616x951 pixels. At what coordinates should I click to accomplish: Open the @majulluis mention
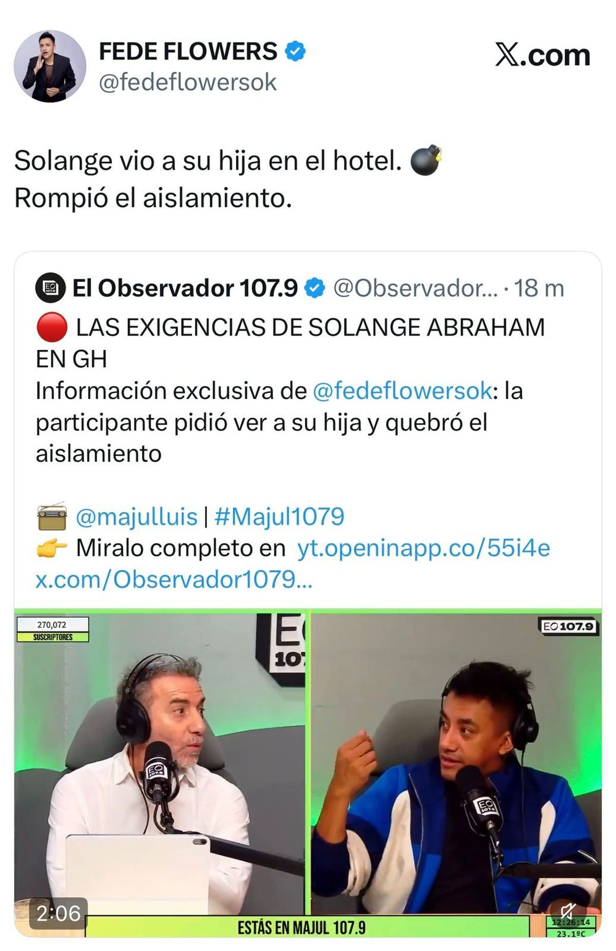(x=137, y=516)
